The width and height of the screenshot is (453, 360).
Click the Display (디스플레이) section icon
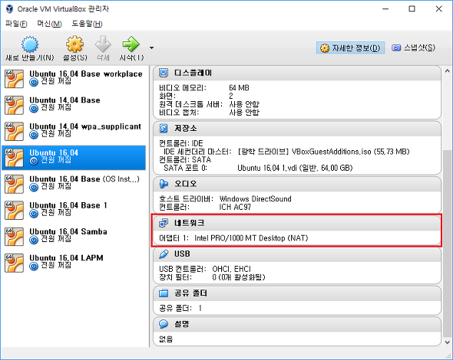click(x=164, y=73)
